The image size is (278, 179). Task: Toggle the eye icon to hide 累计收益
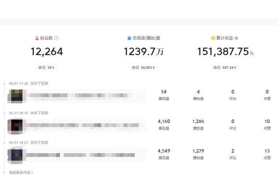coord(236,38)
